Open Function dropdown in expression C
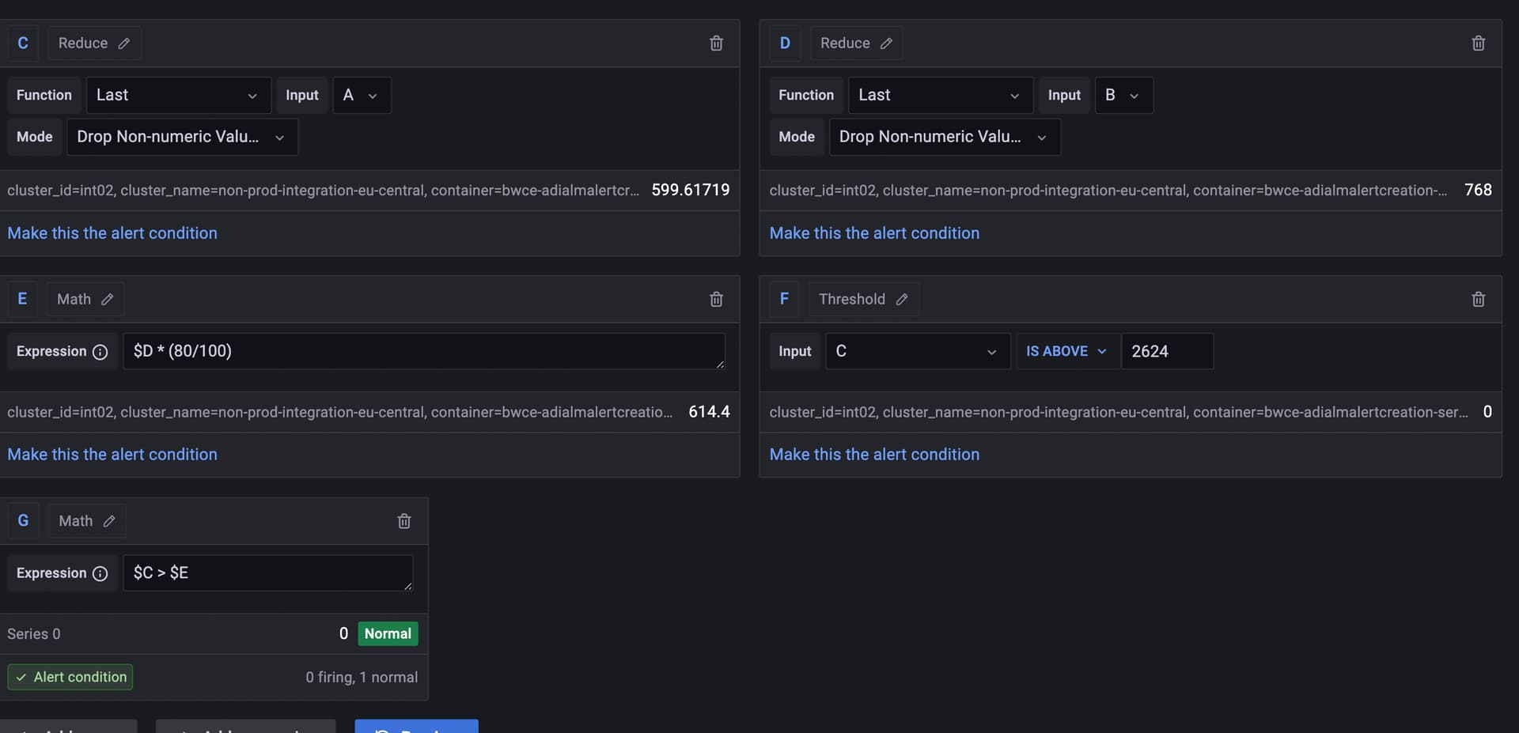Viewport: 1519px width, 733px height. 178,96
